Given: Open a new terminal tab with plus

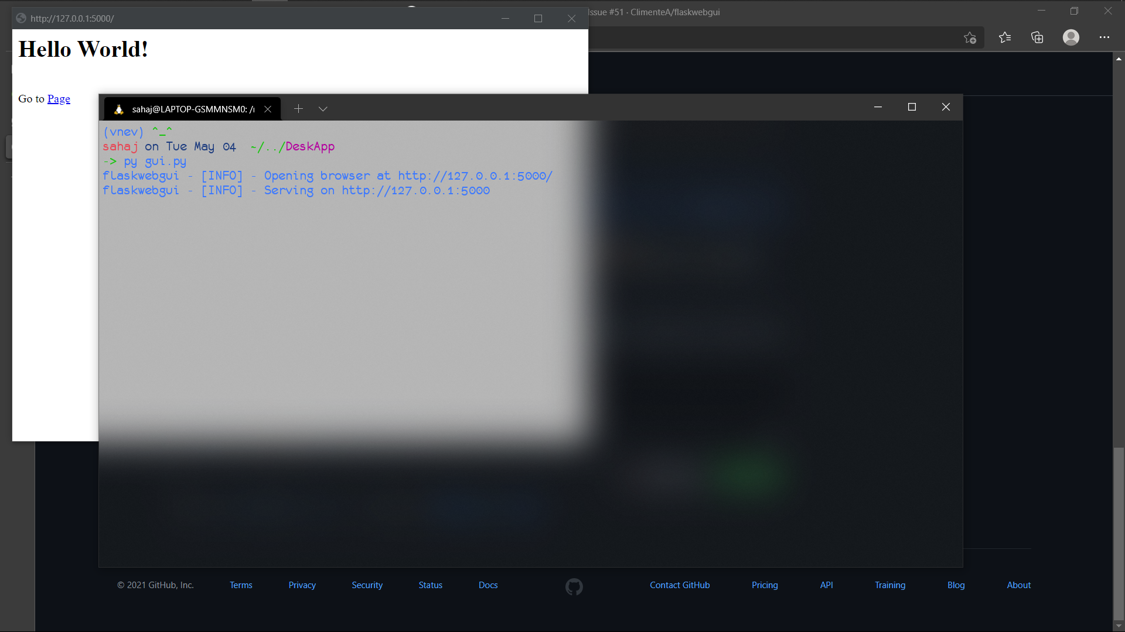Looking at the screenshot, I should pyautogui.click(x=298, y=109).
